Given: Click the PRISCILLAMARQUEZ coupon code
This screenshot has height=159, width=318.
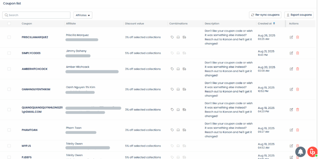Looking at the screenshot, I should pyautogui.click(x=35, y=37).
